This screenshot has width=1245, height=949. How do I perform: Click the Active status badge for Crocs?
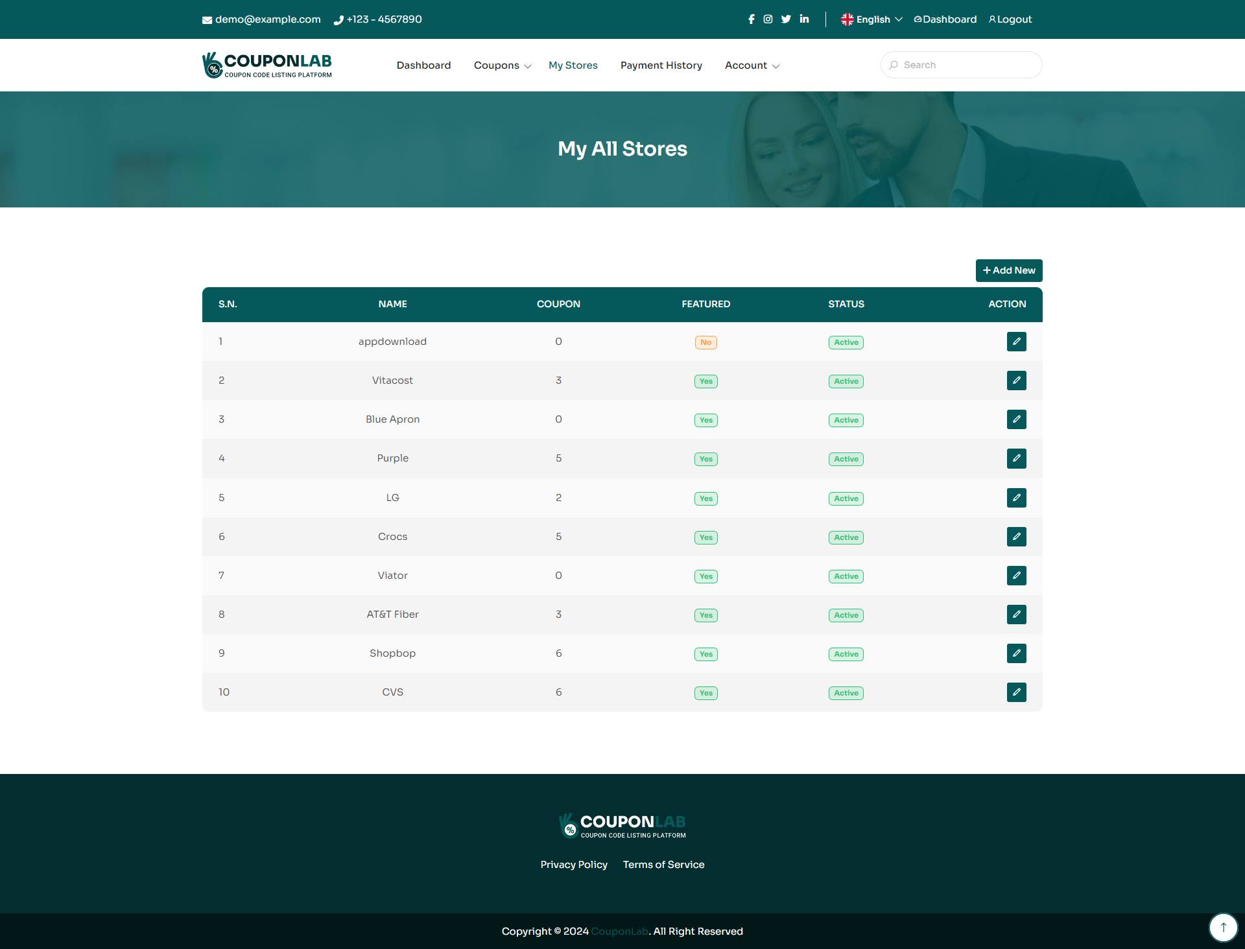coord(846,537)
